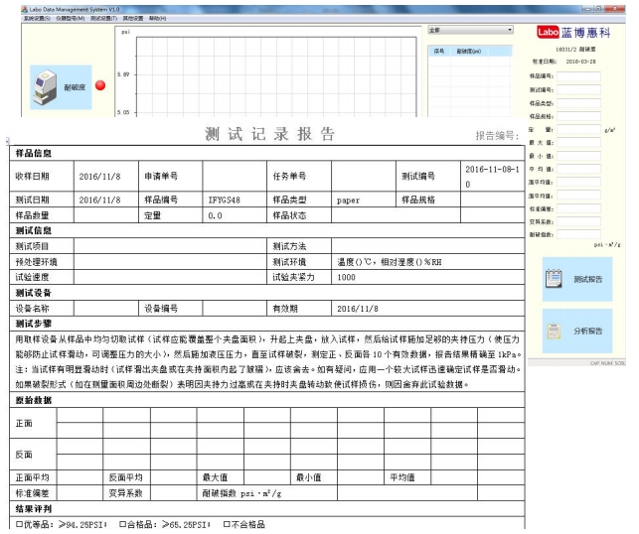Tick the 优等品 checkbox in result section
The image size is (639, 534).
pyautogui.click(x=19, y=524)
